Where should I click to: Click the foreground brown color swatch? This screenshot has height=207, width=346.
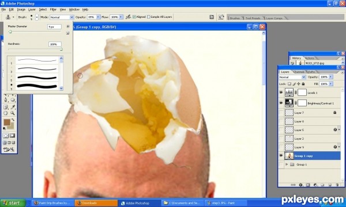[7, 122]
